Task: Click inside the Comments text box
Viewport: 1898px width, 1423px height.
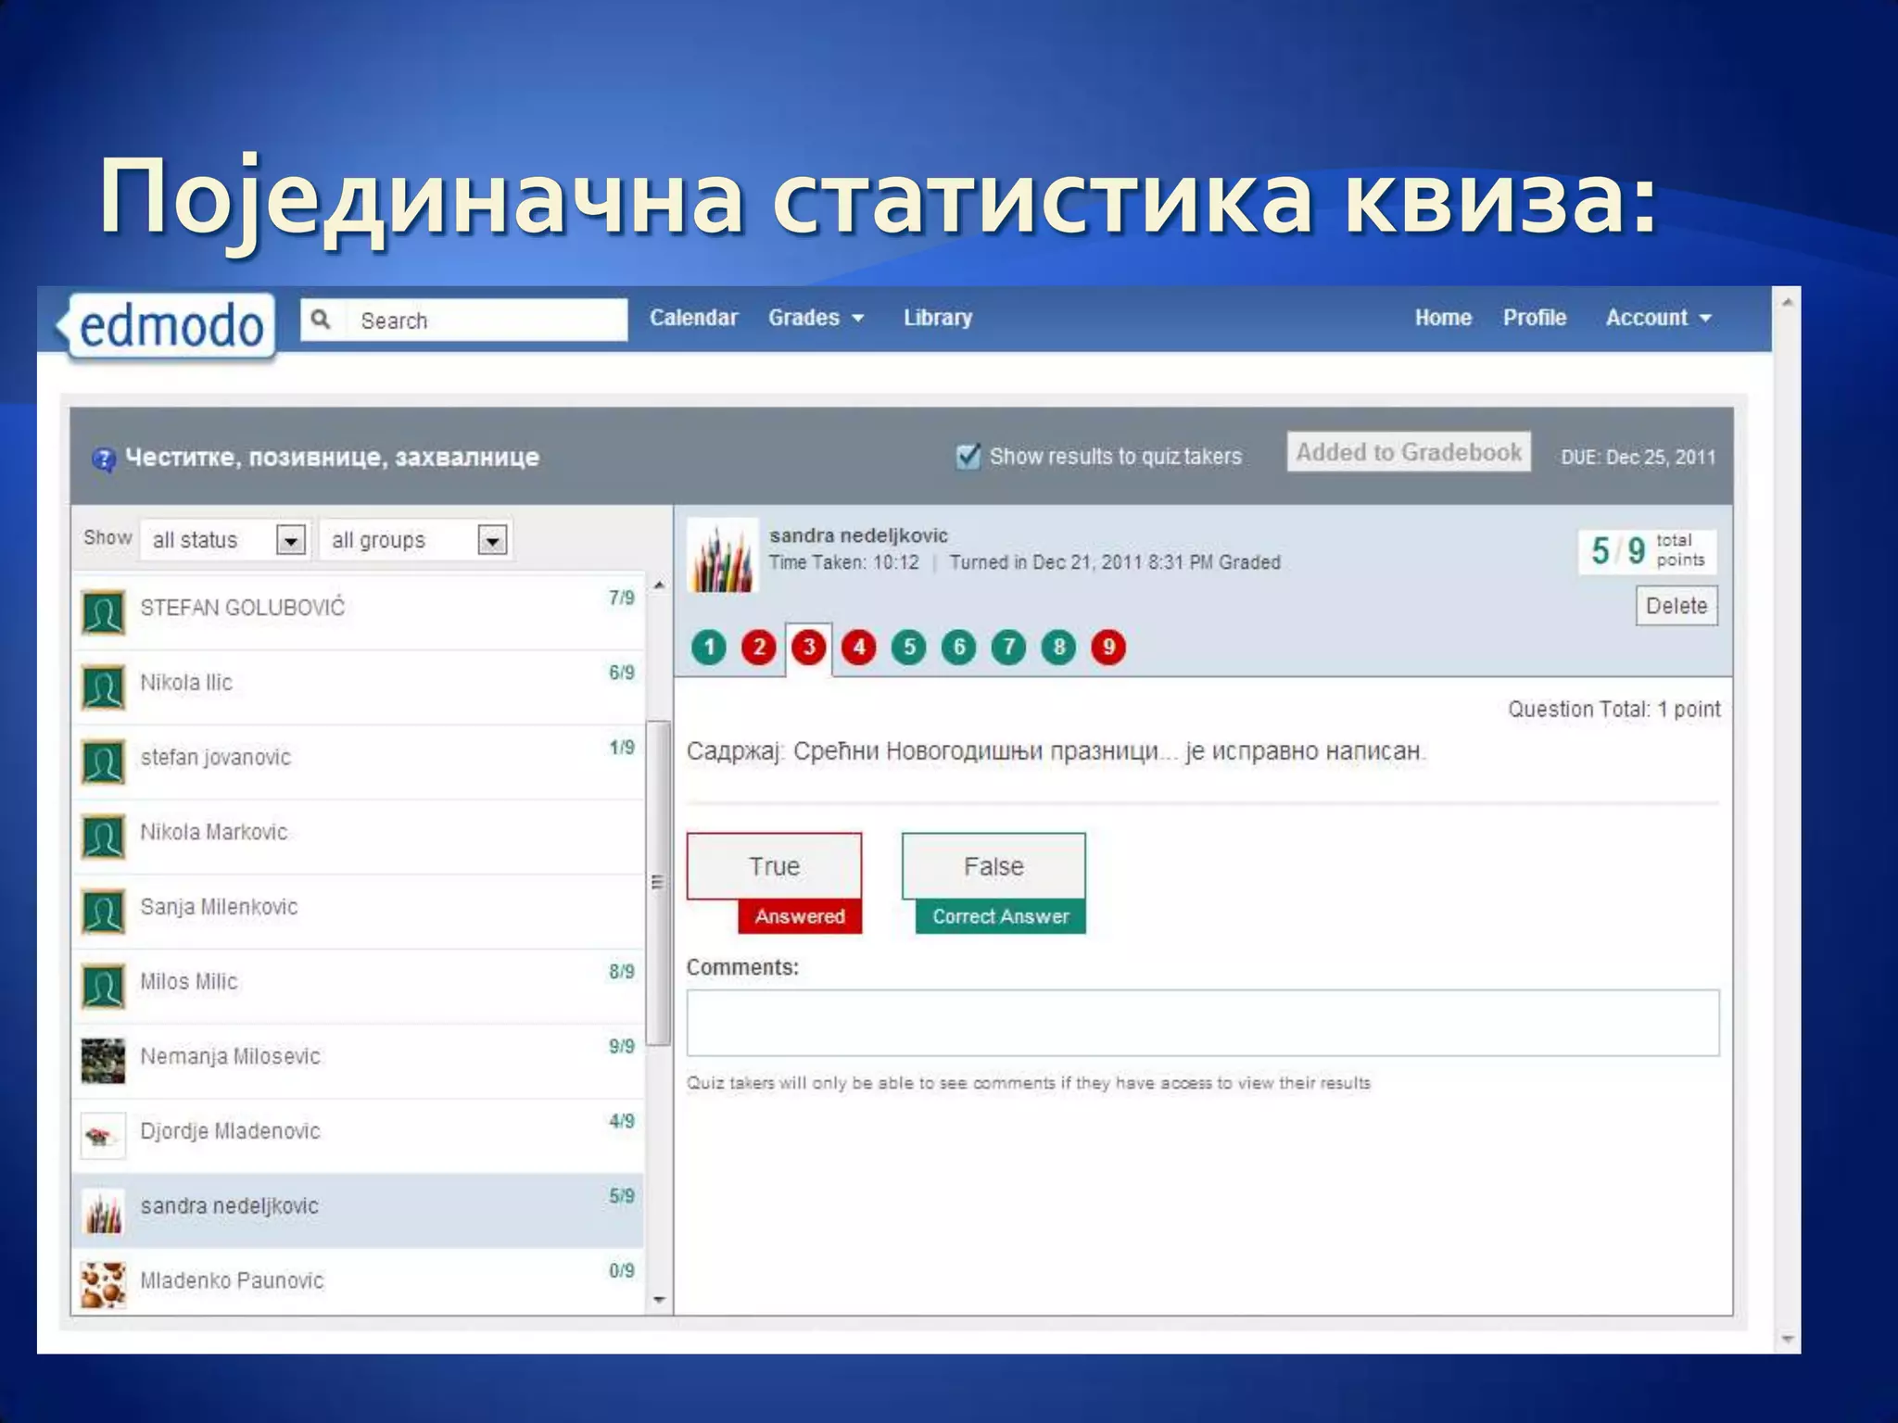Action: 1202,1023
